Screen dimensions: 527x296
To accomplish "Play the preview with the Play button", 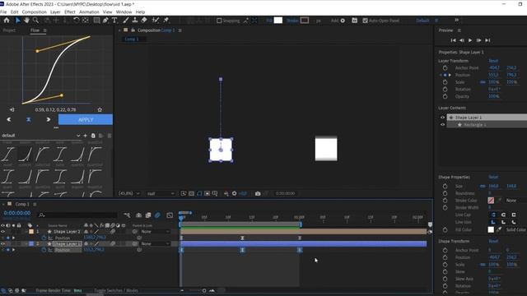I will click(x=470, y=40).
